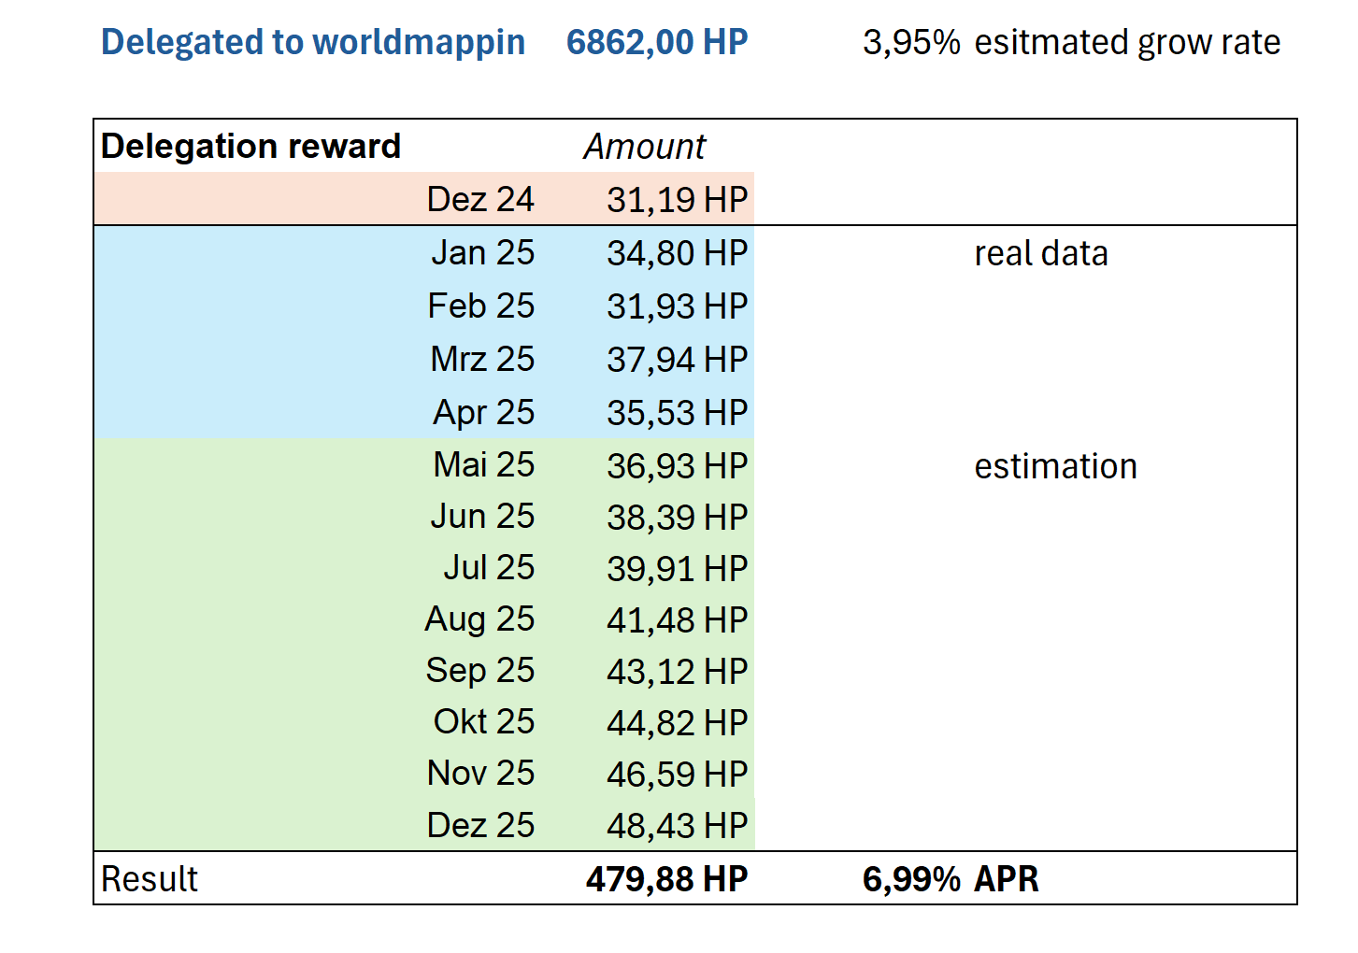Click the Apr 25 value 35,53 HP
This screenshot has height=953, width=1358.
(678, 412)
